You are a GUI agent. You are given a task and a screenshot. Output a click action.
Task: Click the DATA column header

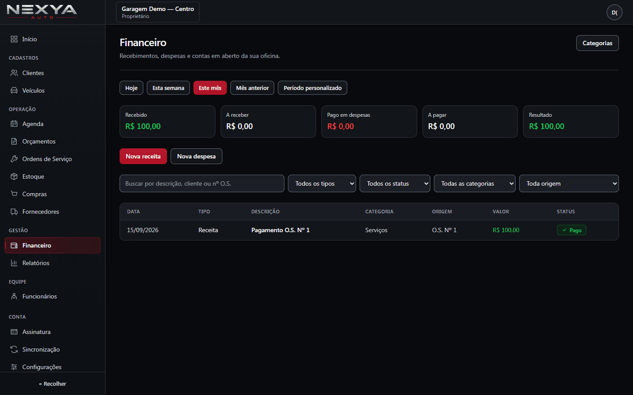[x=133, y=212]
